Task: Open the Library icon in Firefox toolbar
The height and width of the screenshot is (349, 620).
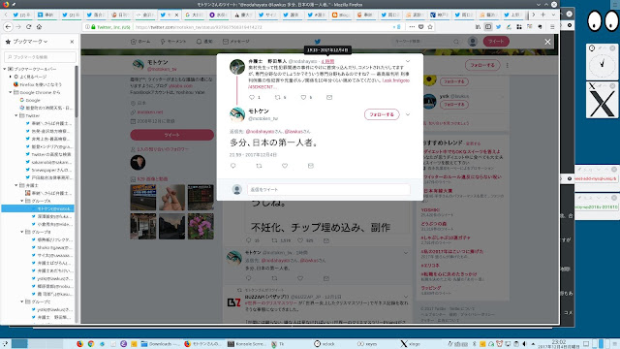Action: pos(478,26)
